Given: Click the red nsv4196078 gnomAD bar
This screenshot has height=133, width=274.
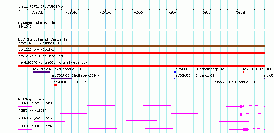Looking at the screenshot, I should pos(142,66).
